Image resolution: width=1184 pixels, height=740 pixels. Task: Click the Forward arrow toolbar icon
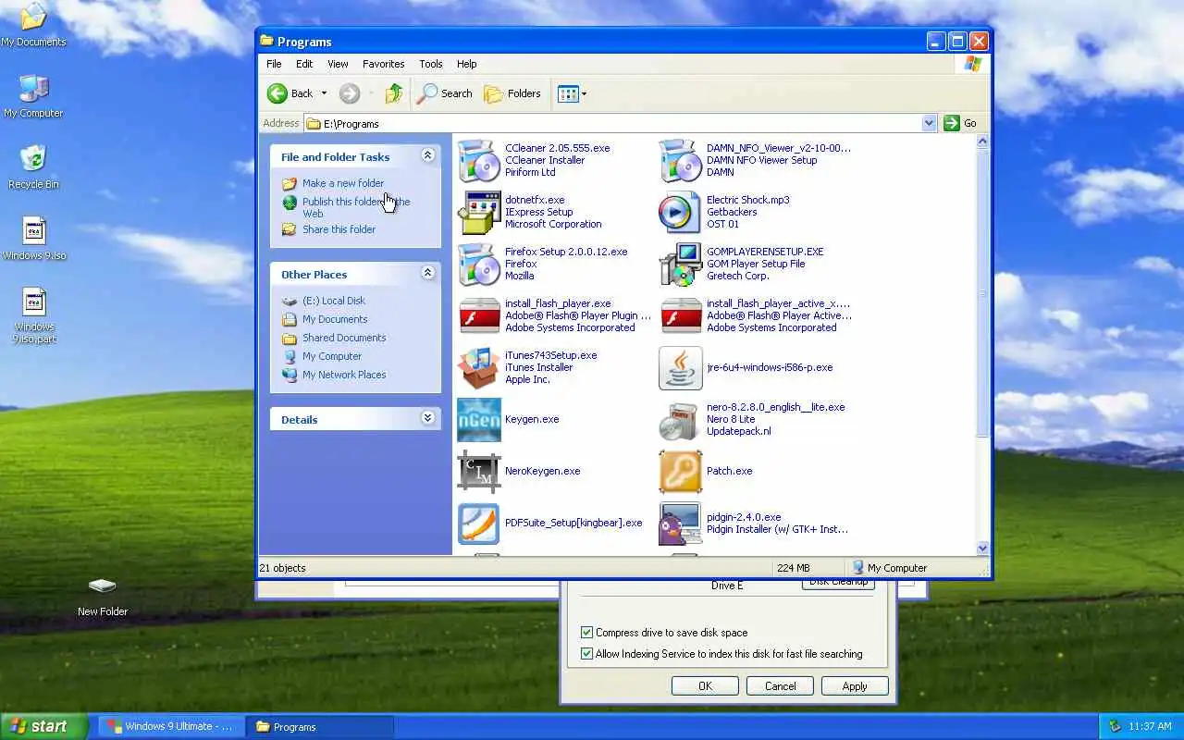click(x=349, y=93)
